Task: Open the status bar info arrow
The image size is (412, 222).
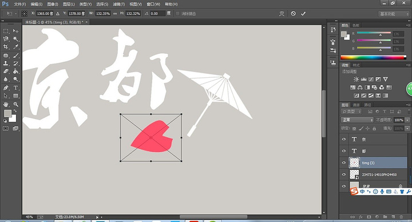Action: (97, 217)
